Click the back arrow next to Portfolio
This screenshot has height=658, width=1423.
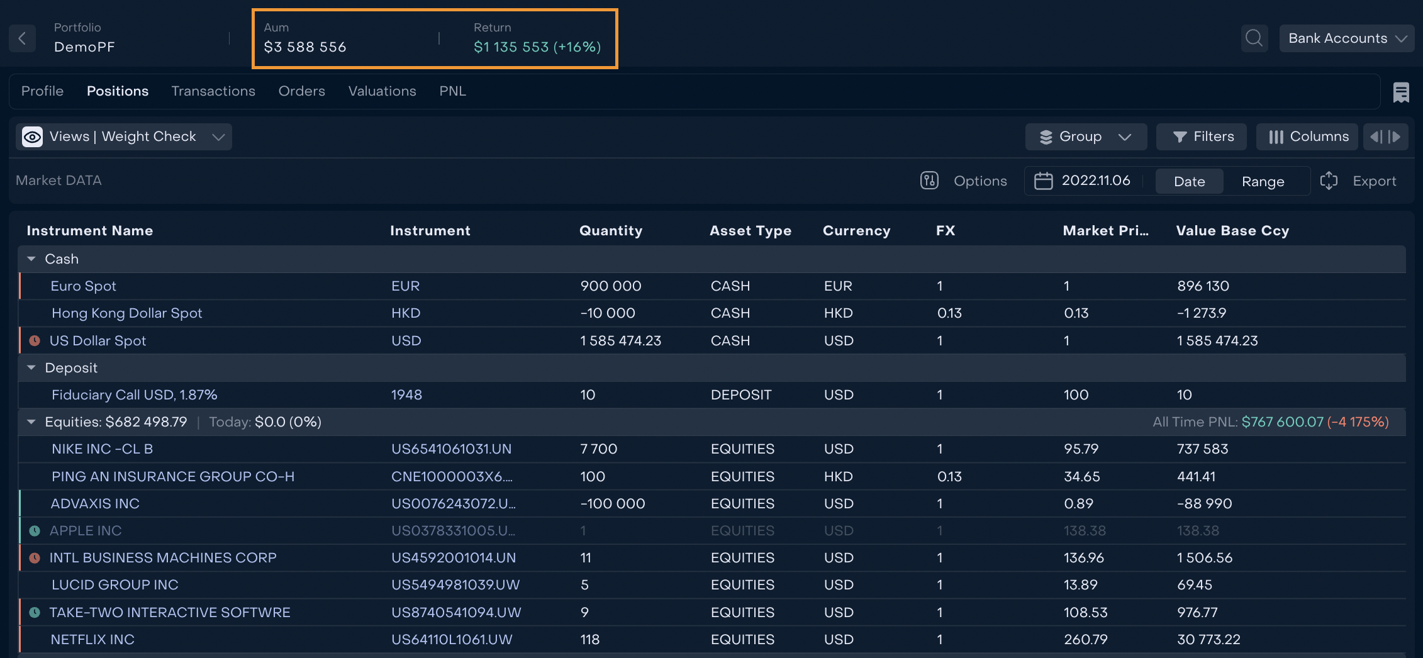[22, 38]
